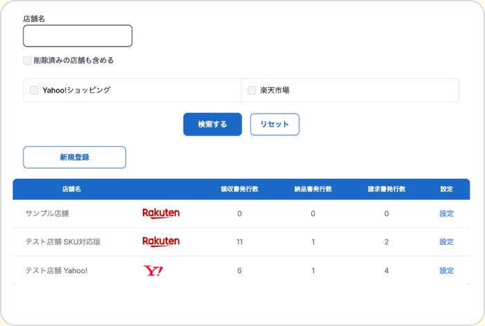The height and width of the screenshot is (326, 485).
Task: Check the Yahoo!ショッピング filter checkbox
Action: tap(34, 90)
